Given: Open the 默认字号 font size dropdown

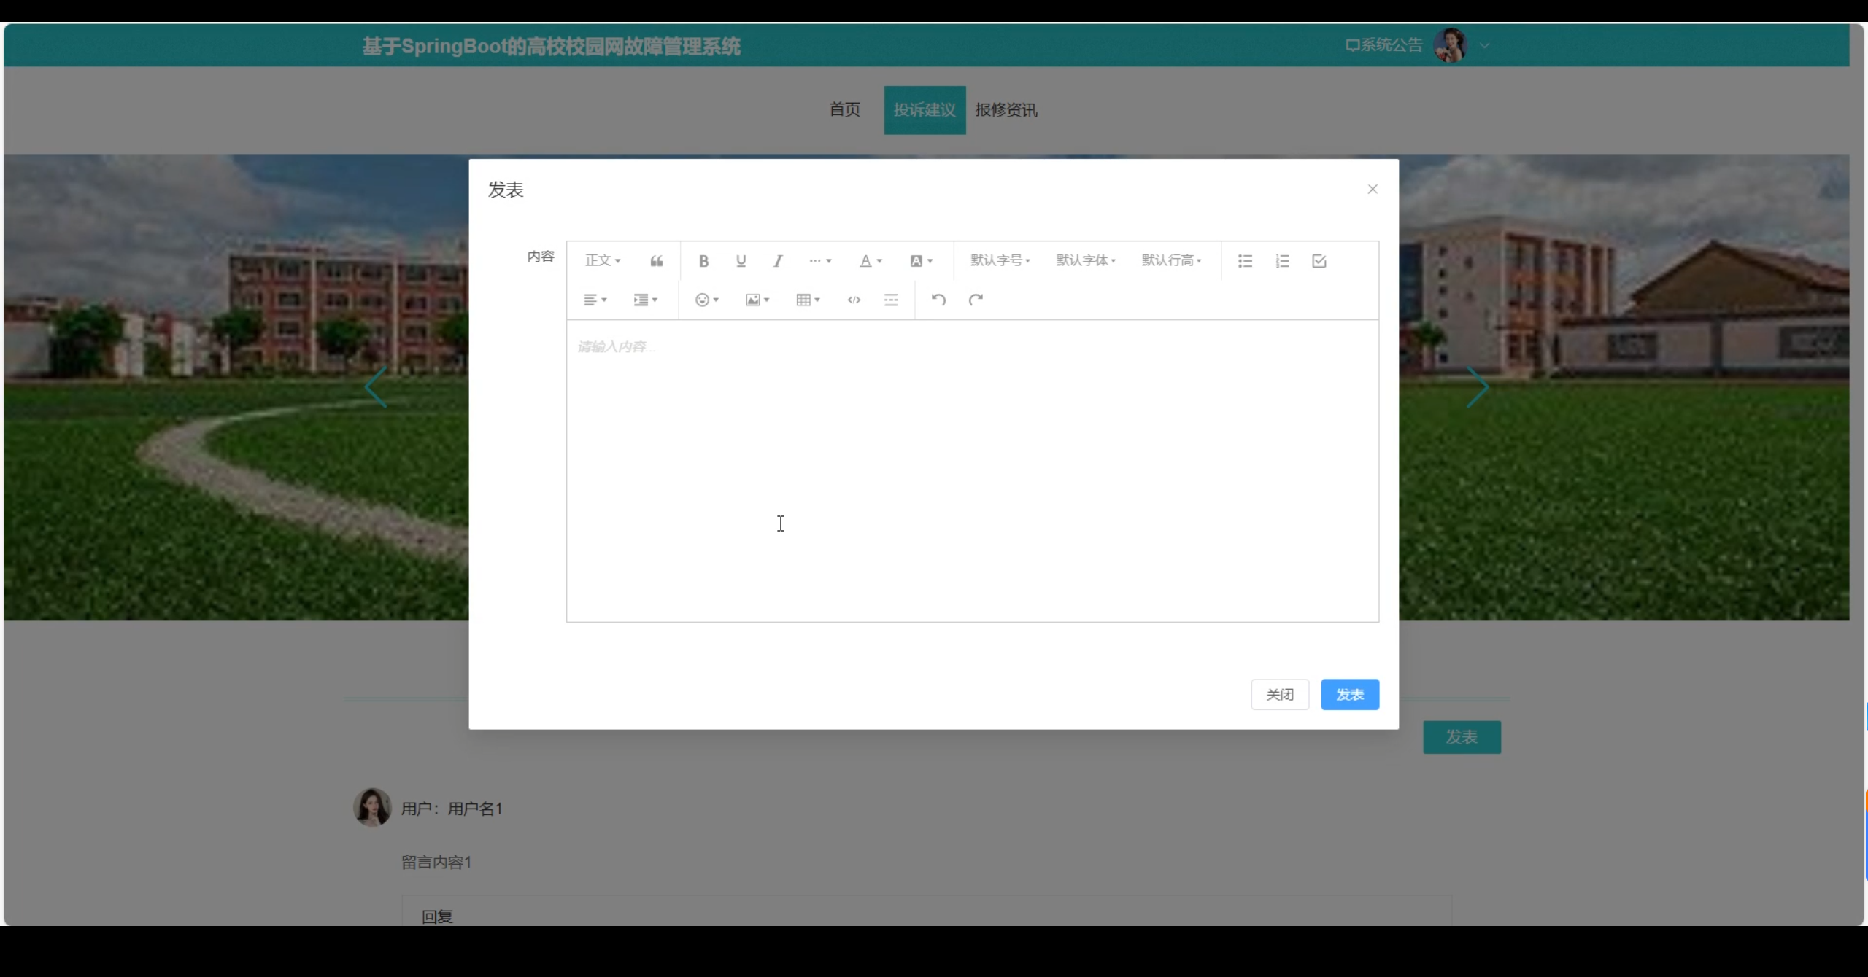Looking at the screenshot, I should coord(1000,261).
